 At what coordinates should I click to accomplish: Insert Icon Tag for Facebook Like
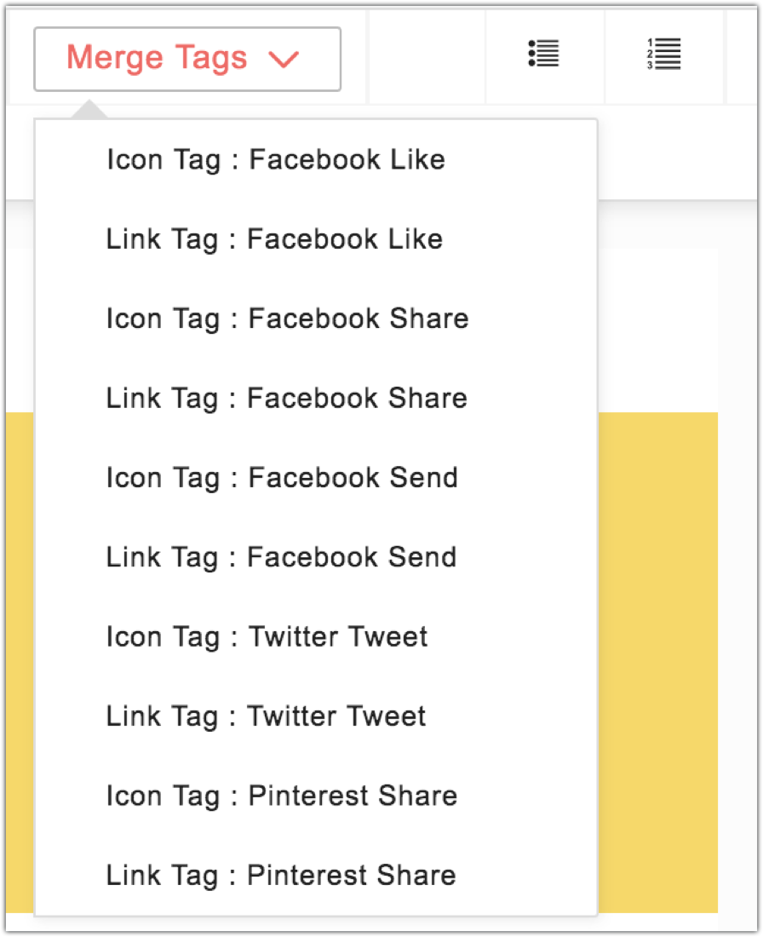274,159
